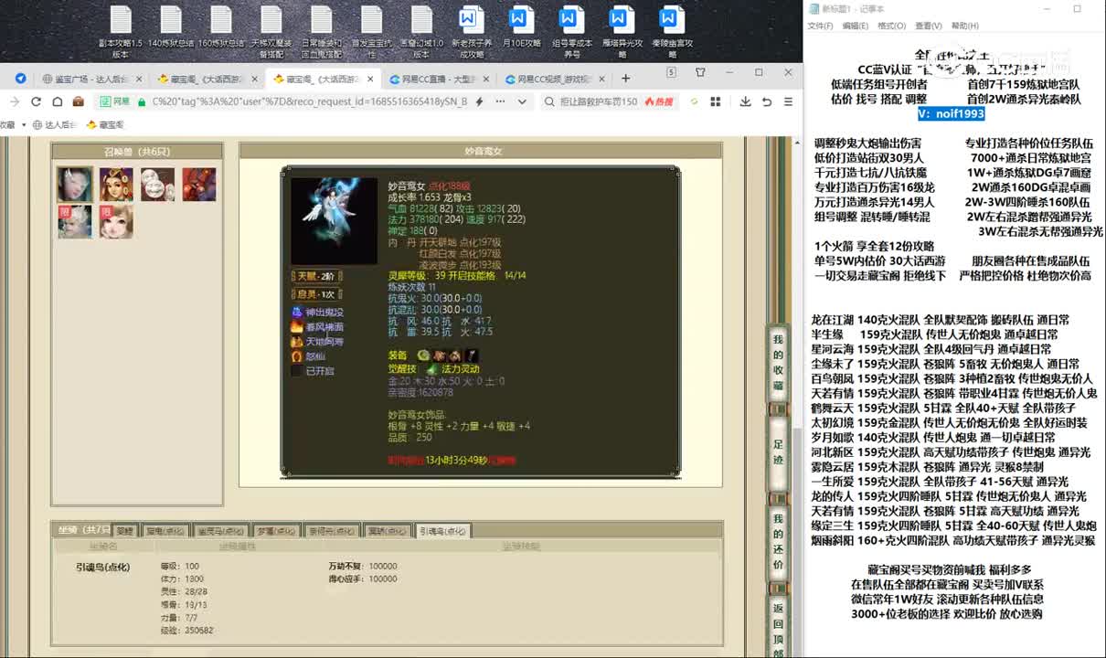The height and width of the screenshot is (658, 1106).
Task: Open a new browser tab
Action: pos(625,79)
